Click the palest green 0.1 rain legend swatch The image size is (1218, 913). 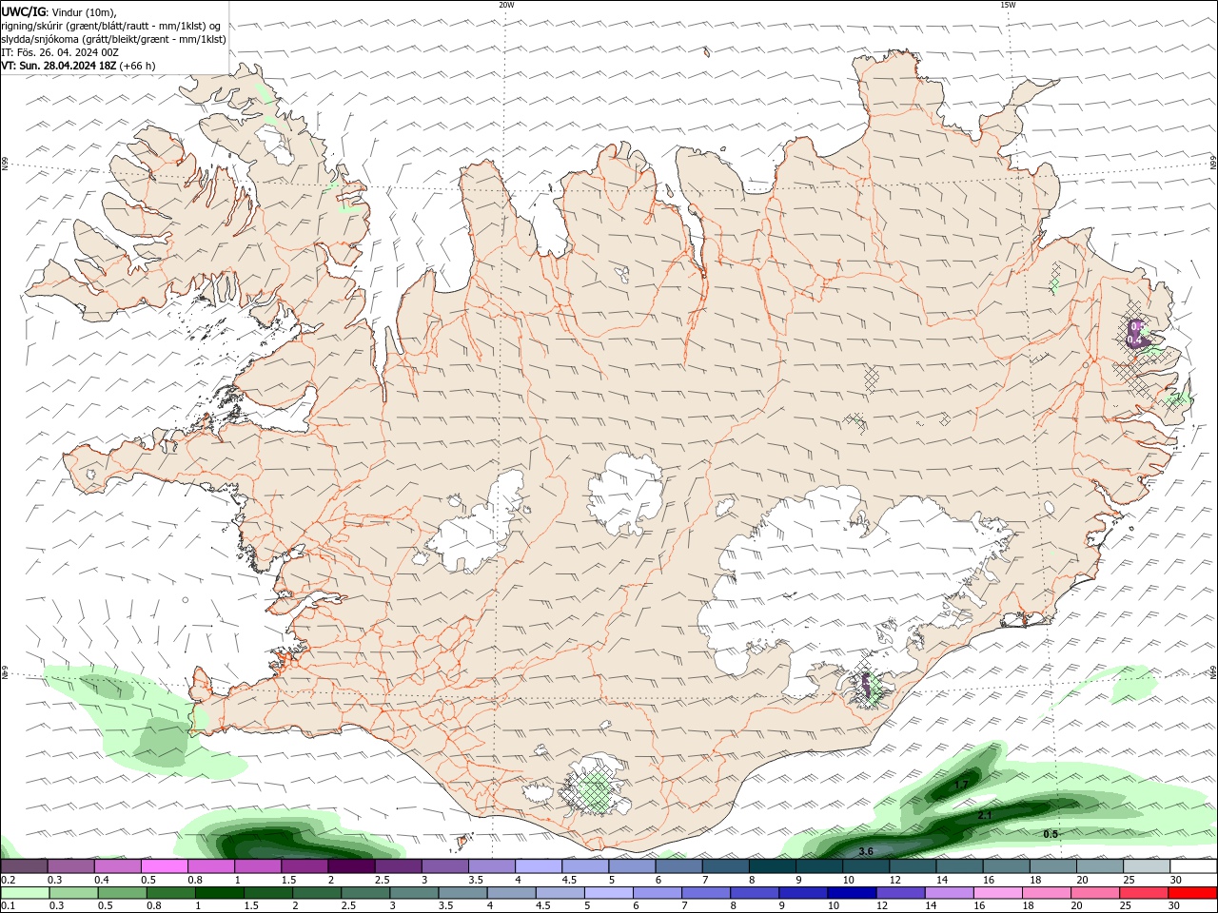point(25,893)
